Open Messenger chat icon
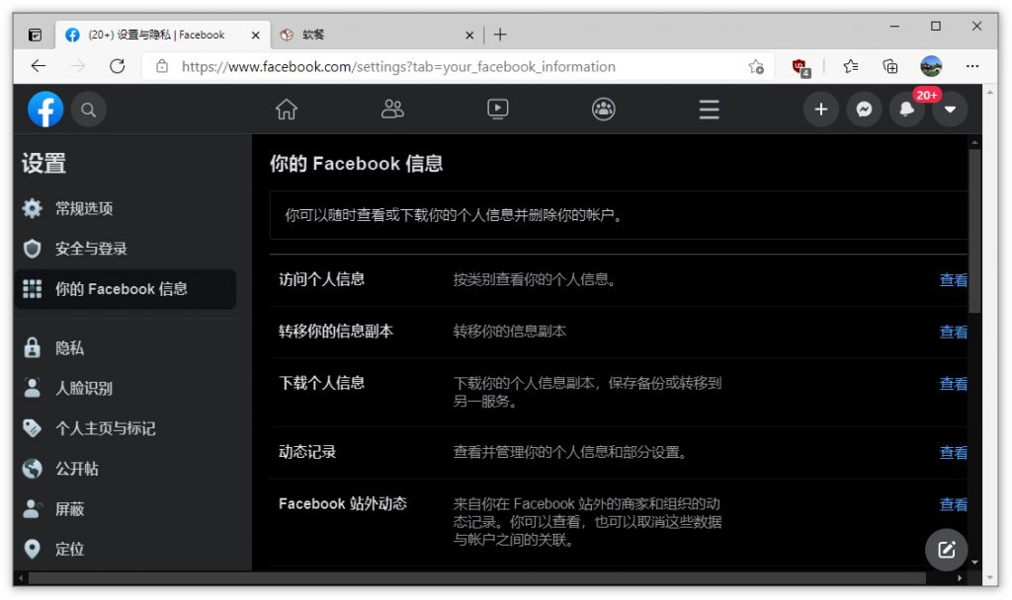1012x600 pixels. (864, 110)
